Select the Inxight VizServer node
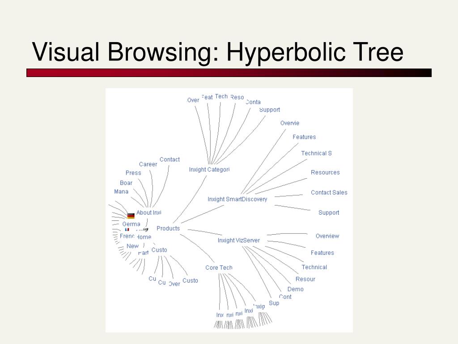Screen dimensions: 458x344 [x=239, y=241]
